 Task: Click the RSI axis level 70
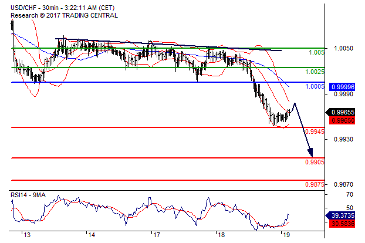[350, 194]
